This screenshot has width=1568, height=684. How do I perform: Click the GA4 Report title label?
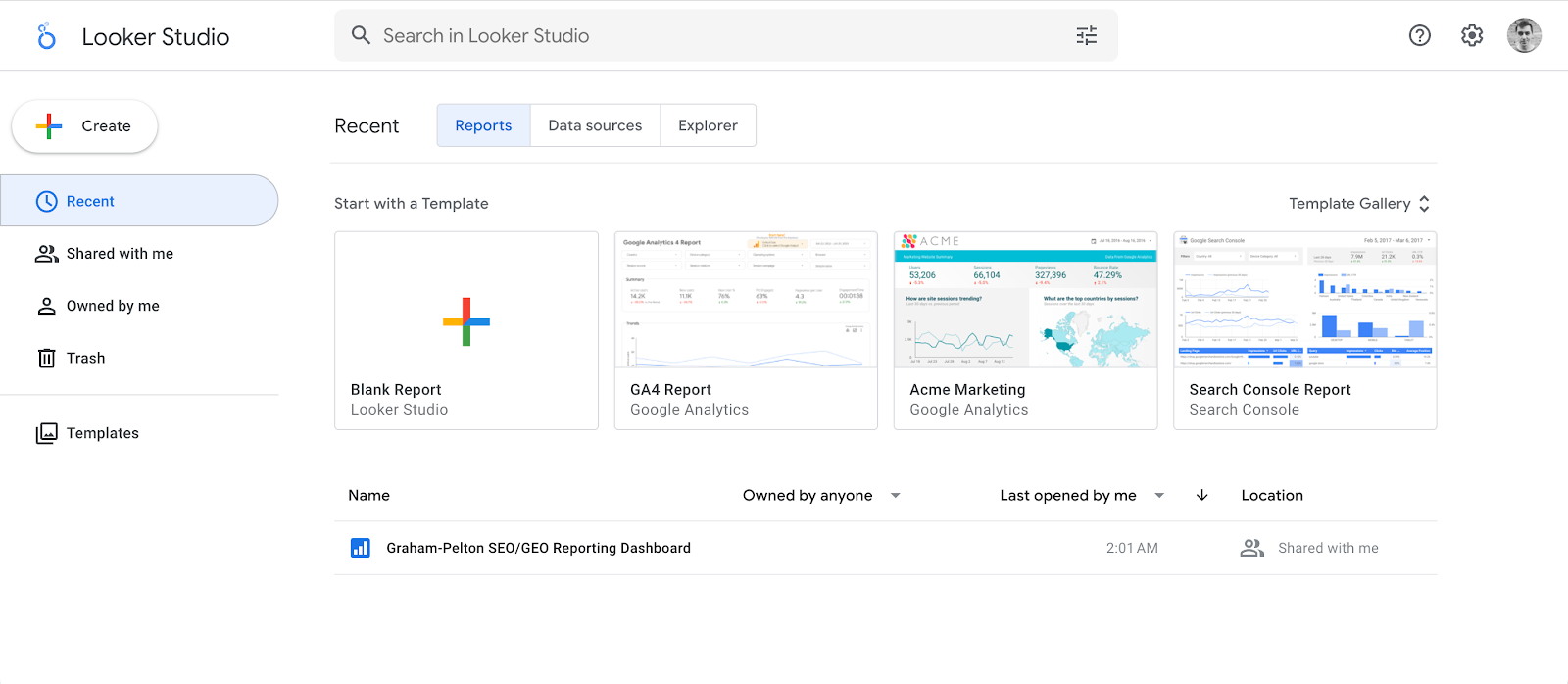tap(670, 389)
